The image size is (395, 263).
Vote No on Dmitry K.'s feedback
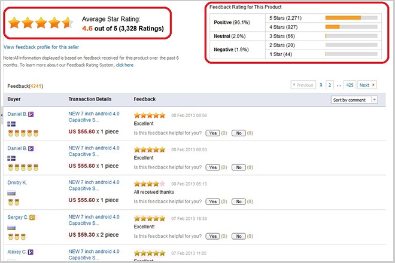pos(238,202)
